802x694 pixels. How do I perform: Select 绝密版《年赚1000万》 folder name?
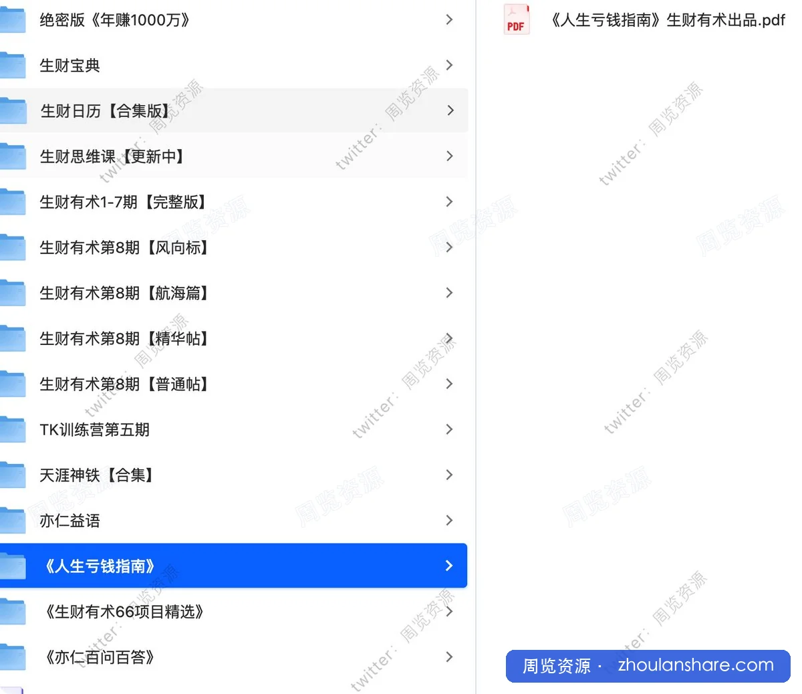pos(116,20)
